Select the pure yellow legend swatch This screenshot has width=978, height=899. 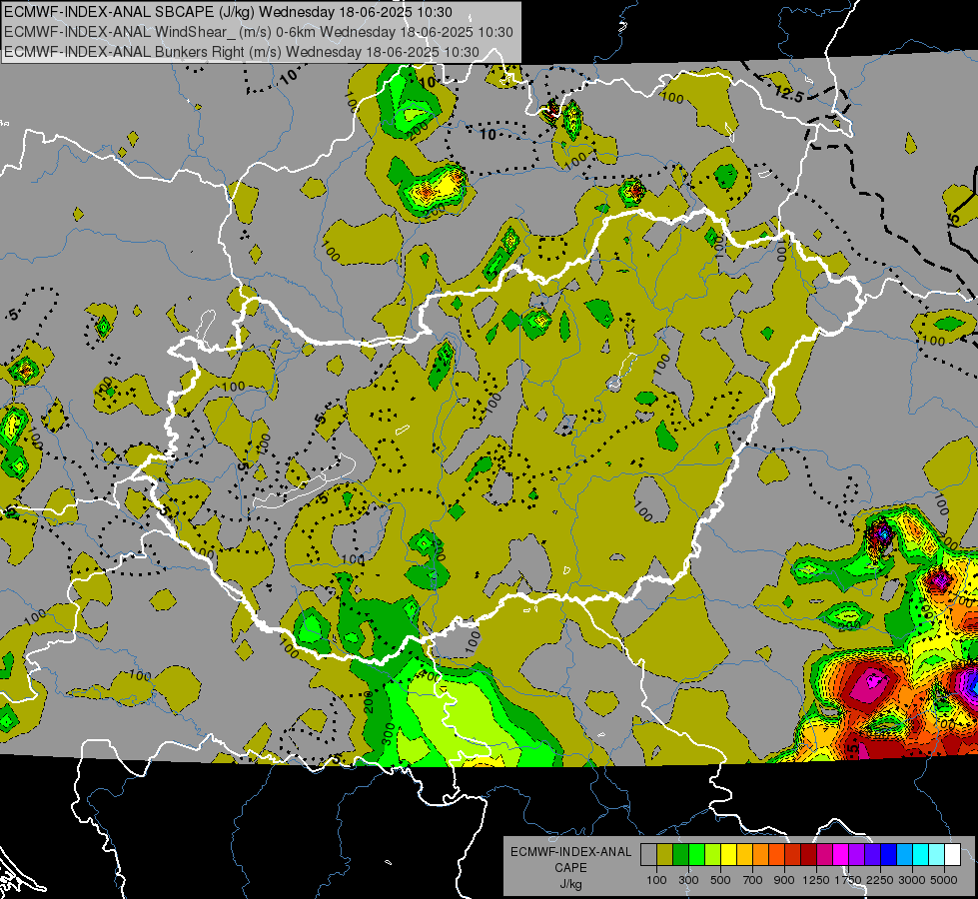pos(728,855)
